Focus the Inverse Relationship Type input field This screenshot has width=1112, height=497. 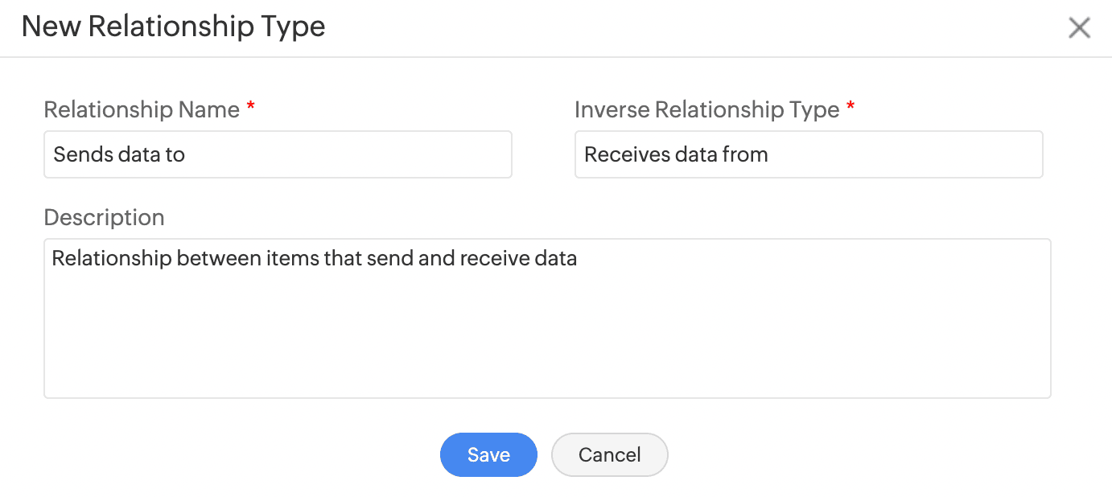click(x=809, y=154)
